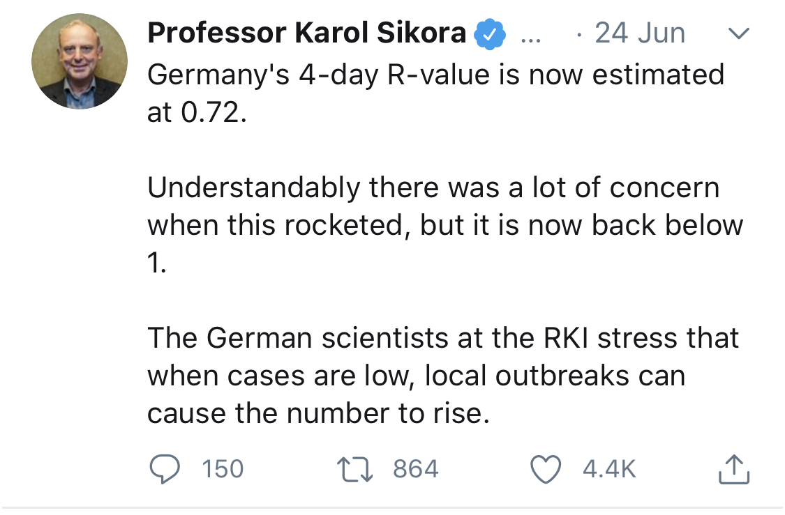
Task: Click the 24 Jun timestamp
Action: [x=639, y=33]
